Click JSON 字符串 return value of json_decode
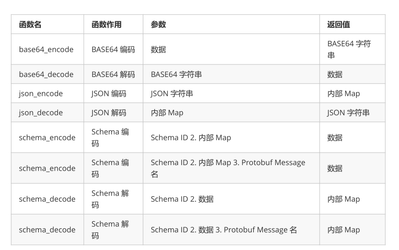This screenshot has height=250, width=399. click(348, 113)
